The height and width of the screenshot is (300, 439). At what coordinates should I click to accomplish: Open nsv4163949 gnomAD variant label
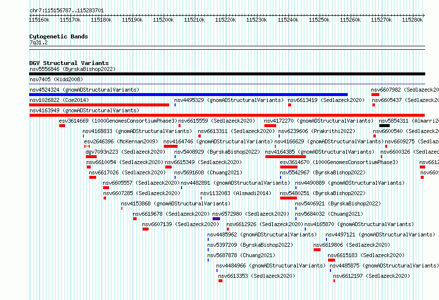[84, 110]
